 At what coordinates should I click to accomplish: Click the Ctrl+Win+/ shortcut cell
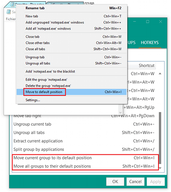pos(143,141)
